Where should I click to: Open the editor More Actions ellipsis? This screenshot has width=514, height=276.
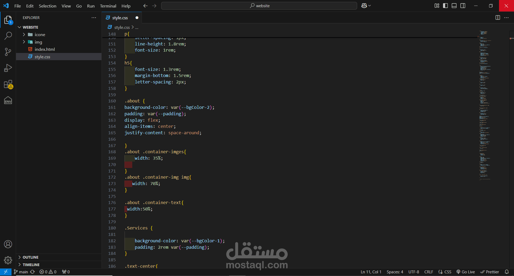tap(506, 18)
